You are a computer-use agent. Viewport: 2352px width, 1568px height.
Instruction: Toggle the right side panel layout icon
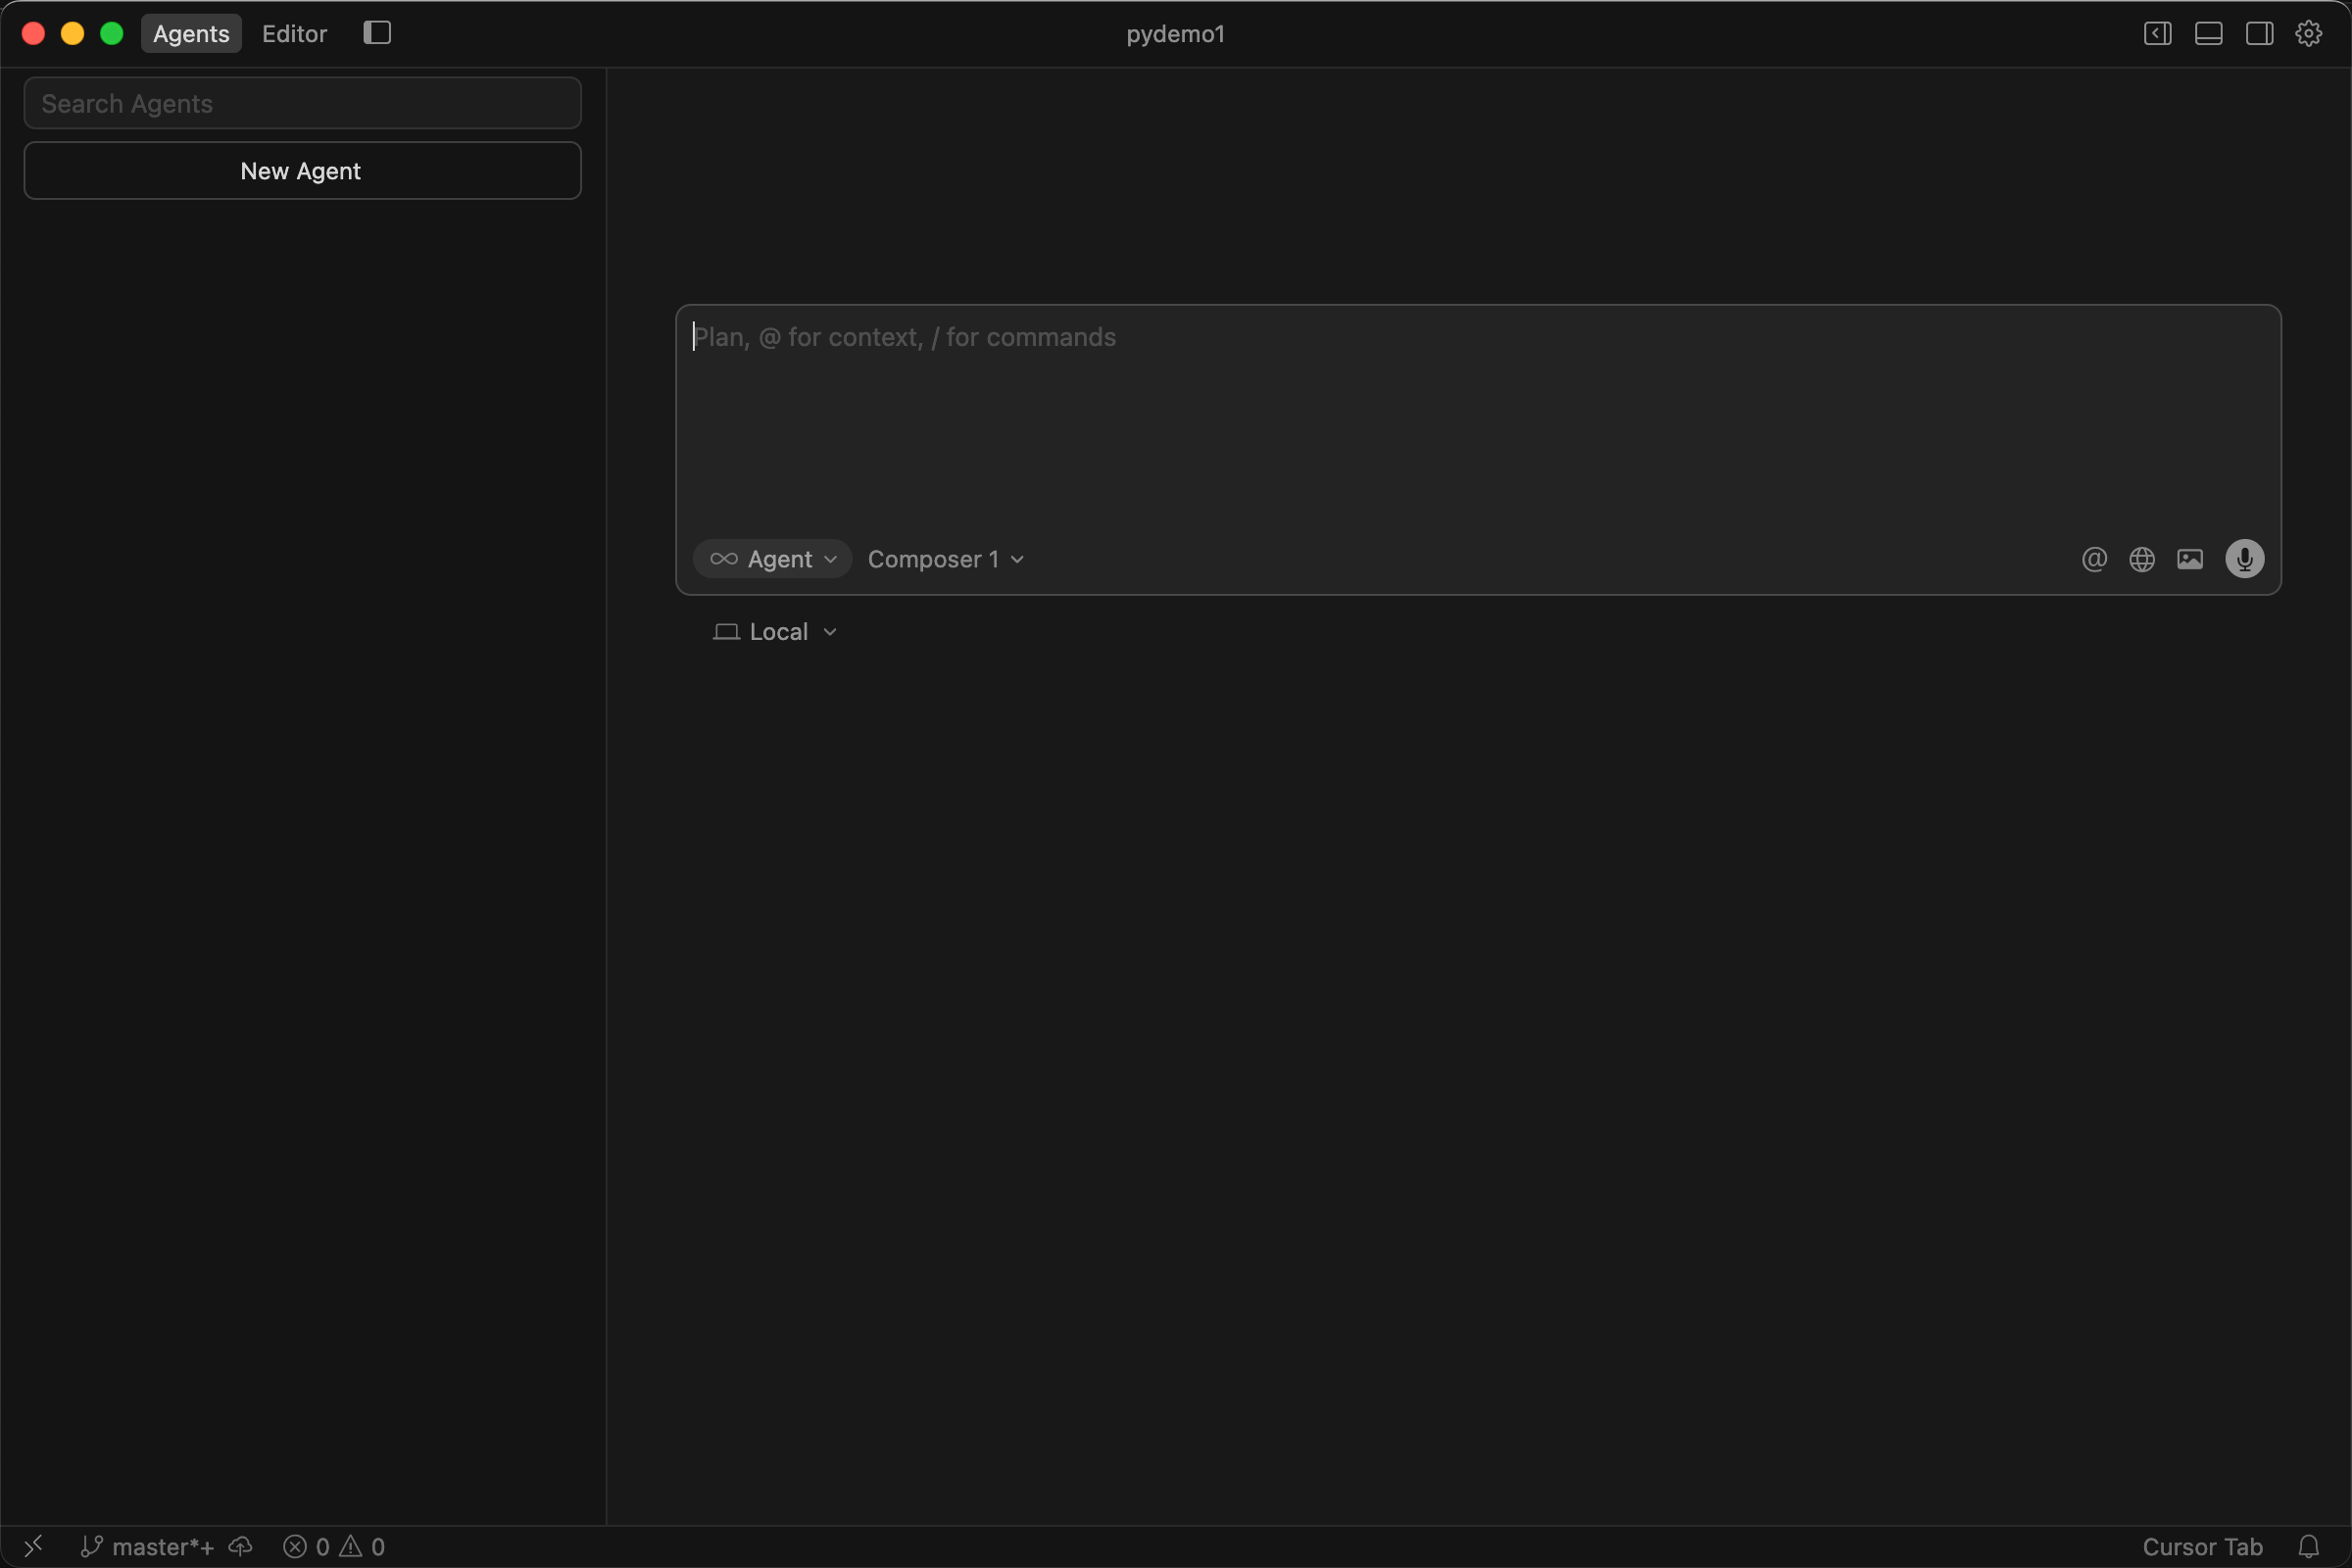click(x=2259, y=33)
